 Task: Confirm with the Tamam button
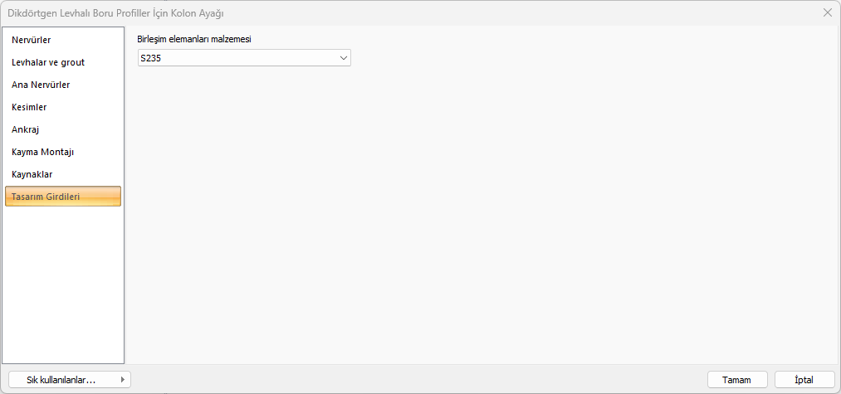click(736, 380)
